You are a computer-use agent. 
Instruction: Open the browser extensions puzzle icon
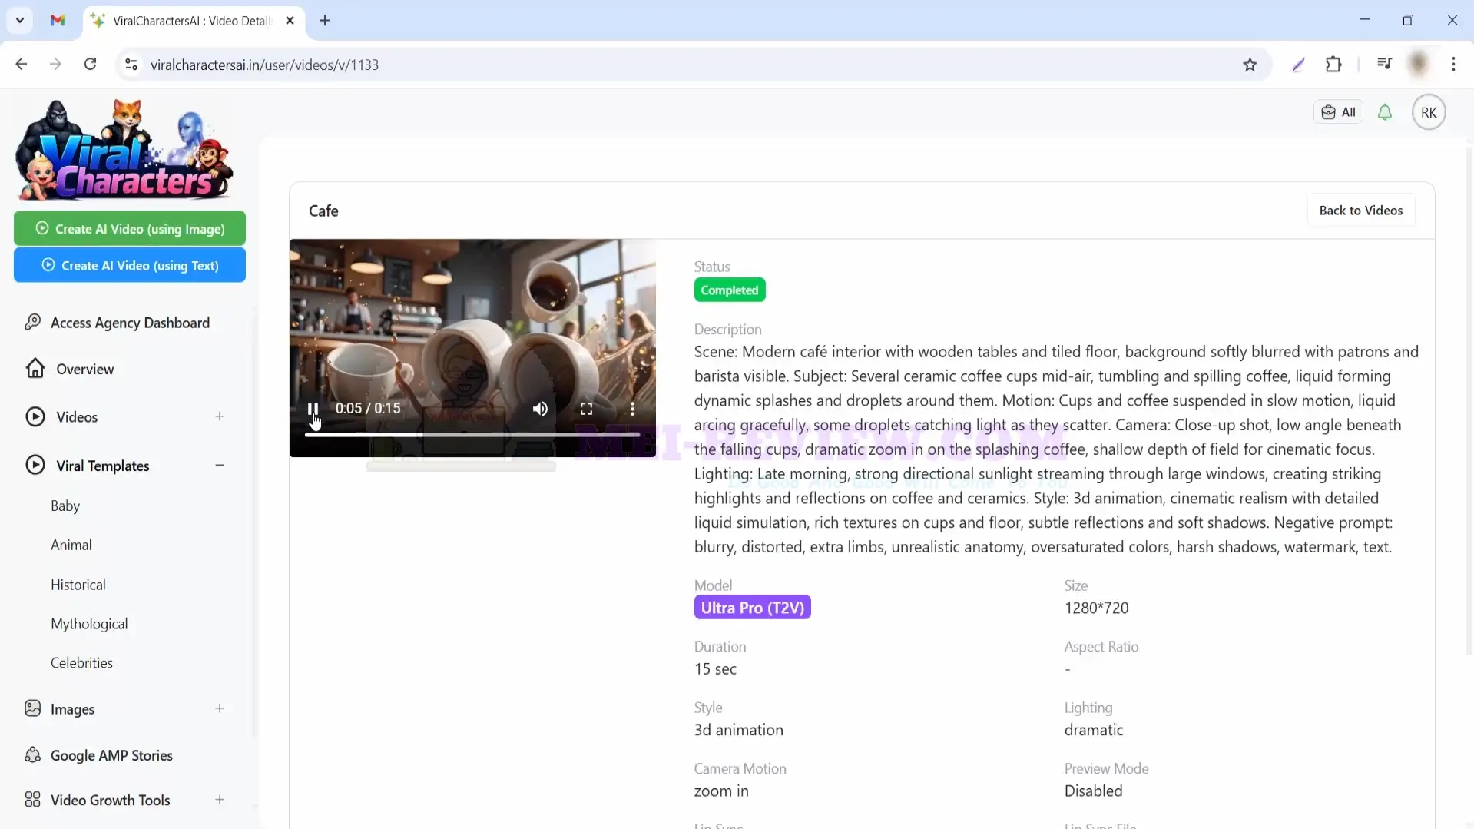(x=1333, y=65)
